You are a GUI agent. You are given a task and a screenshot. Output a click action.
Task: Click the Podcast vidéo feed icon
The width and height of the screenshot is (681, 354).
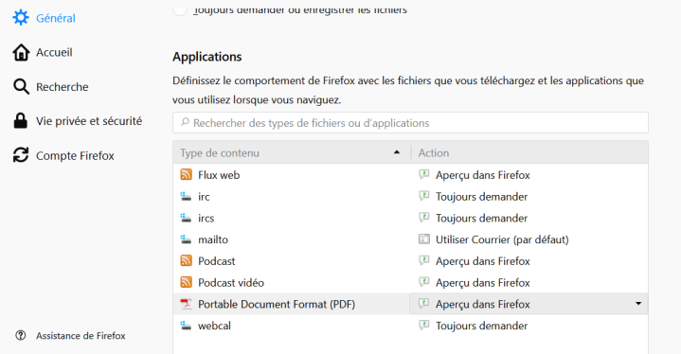(186, 282)
